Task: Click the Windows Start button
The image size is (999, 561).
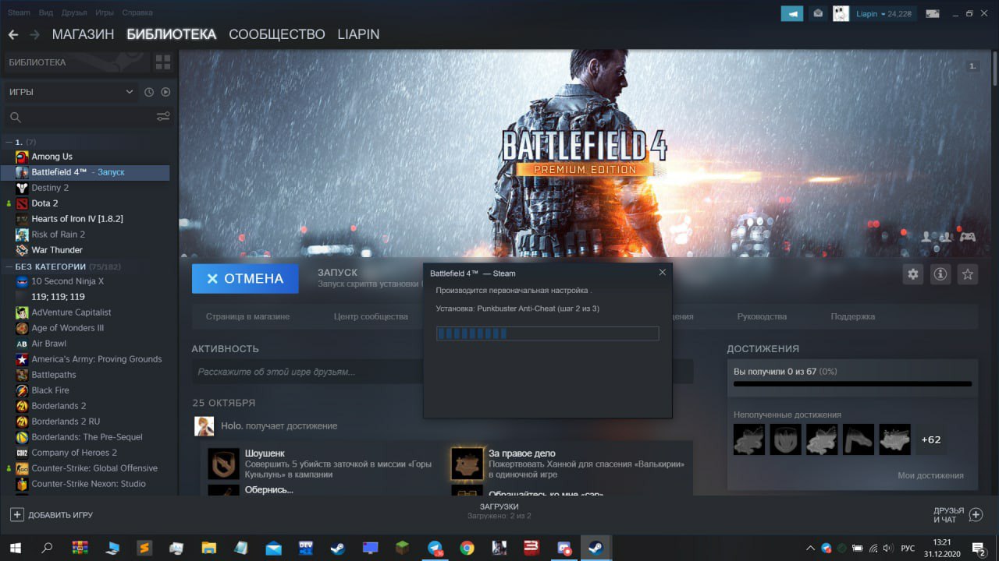Action: 15,548
